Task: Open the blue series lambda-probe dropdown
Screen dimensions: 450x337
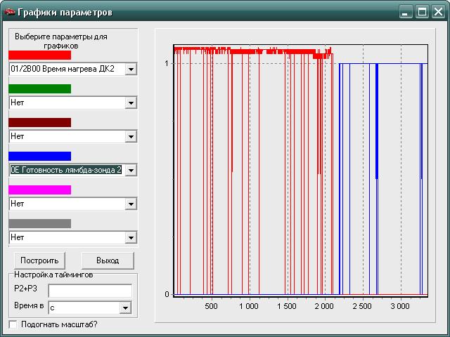Action: (x=131, y=170)
